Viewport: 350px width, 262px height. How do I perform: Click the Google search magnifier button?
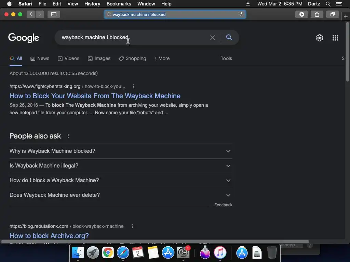click(x=229, y=38)
